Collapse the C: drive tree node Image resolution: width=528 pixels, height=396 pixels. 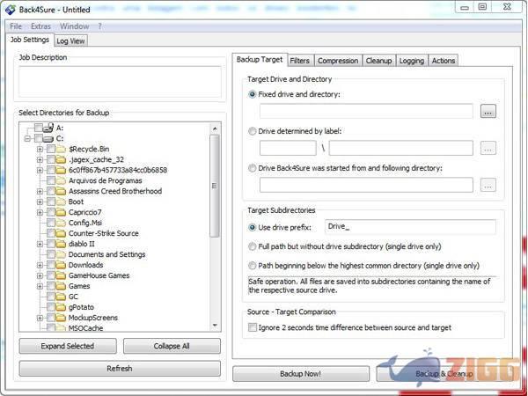tap(28, 138)
